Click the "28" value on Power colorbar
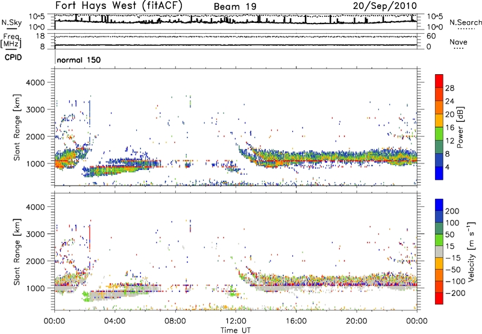The image size is (482, 334). coord(449,88)
